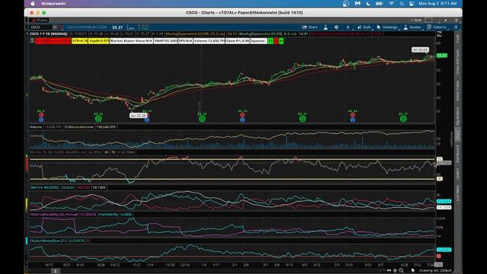Open the Drawings menu
Viewport: 487px width, 274px height.
pos(387,27)
